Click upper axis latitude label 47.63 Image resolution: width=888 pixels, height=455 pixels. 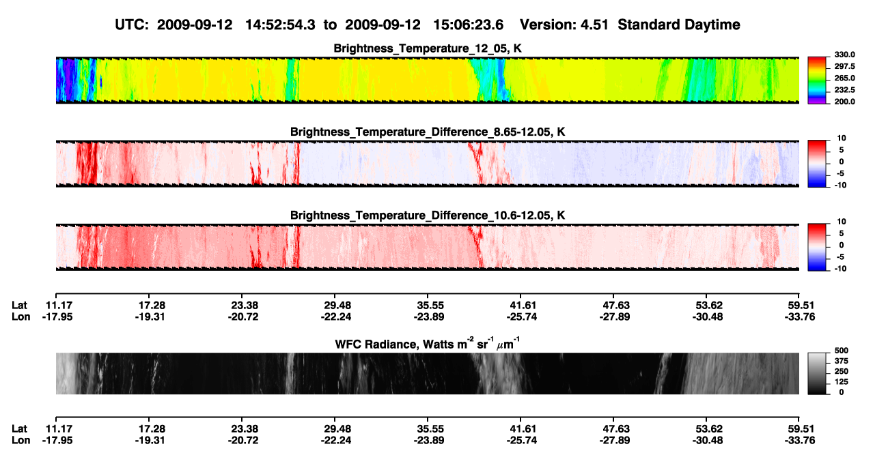click(616, 305)
